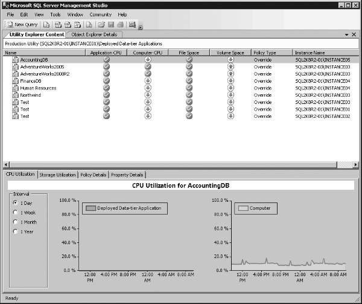The height and width of the screenshot is (304, 362).
Task: Click the AccountingDB application icon
Action: (x=15, y=60)
